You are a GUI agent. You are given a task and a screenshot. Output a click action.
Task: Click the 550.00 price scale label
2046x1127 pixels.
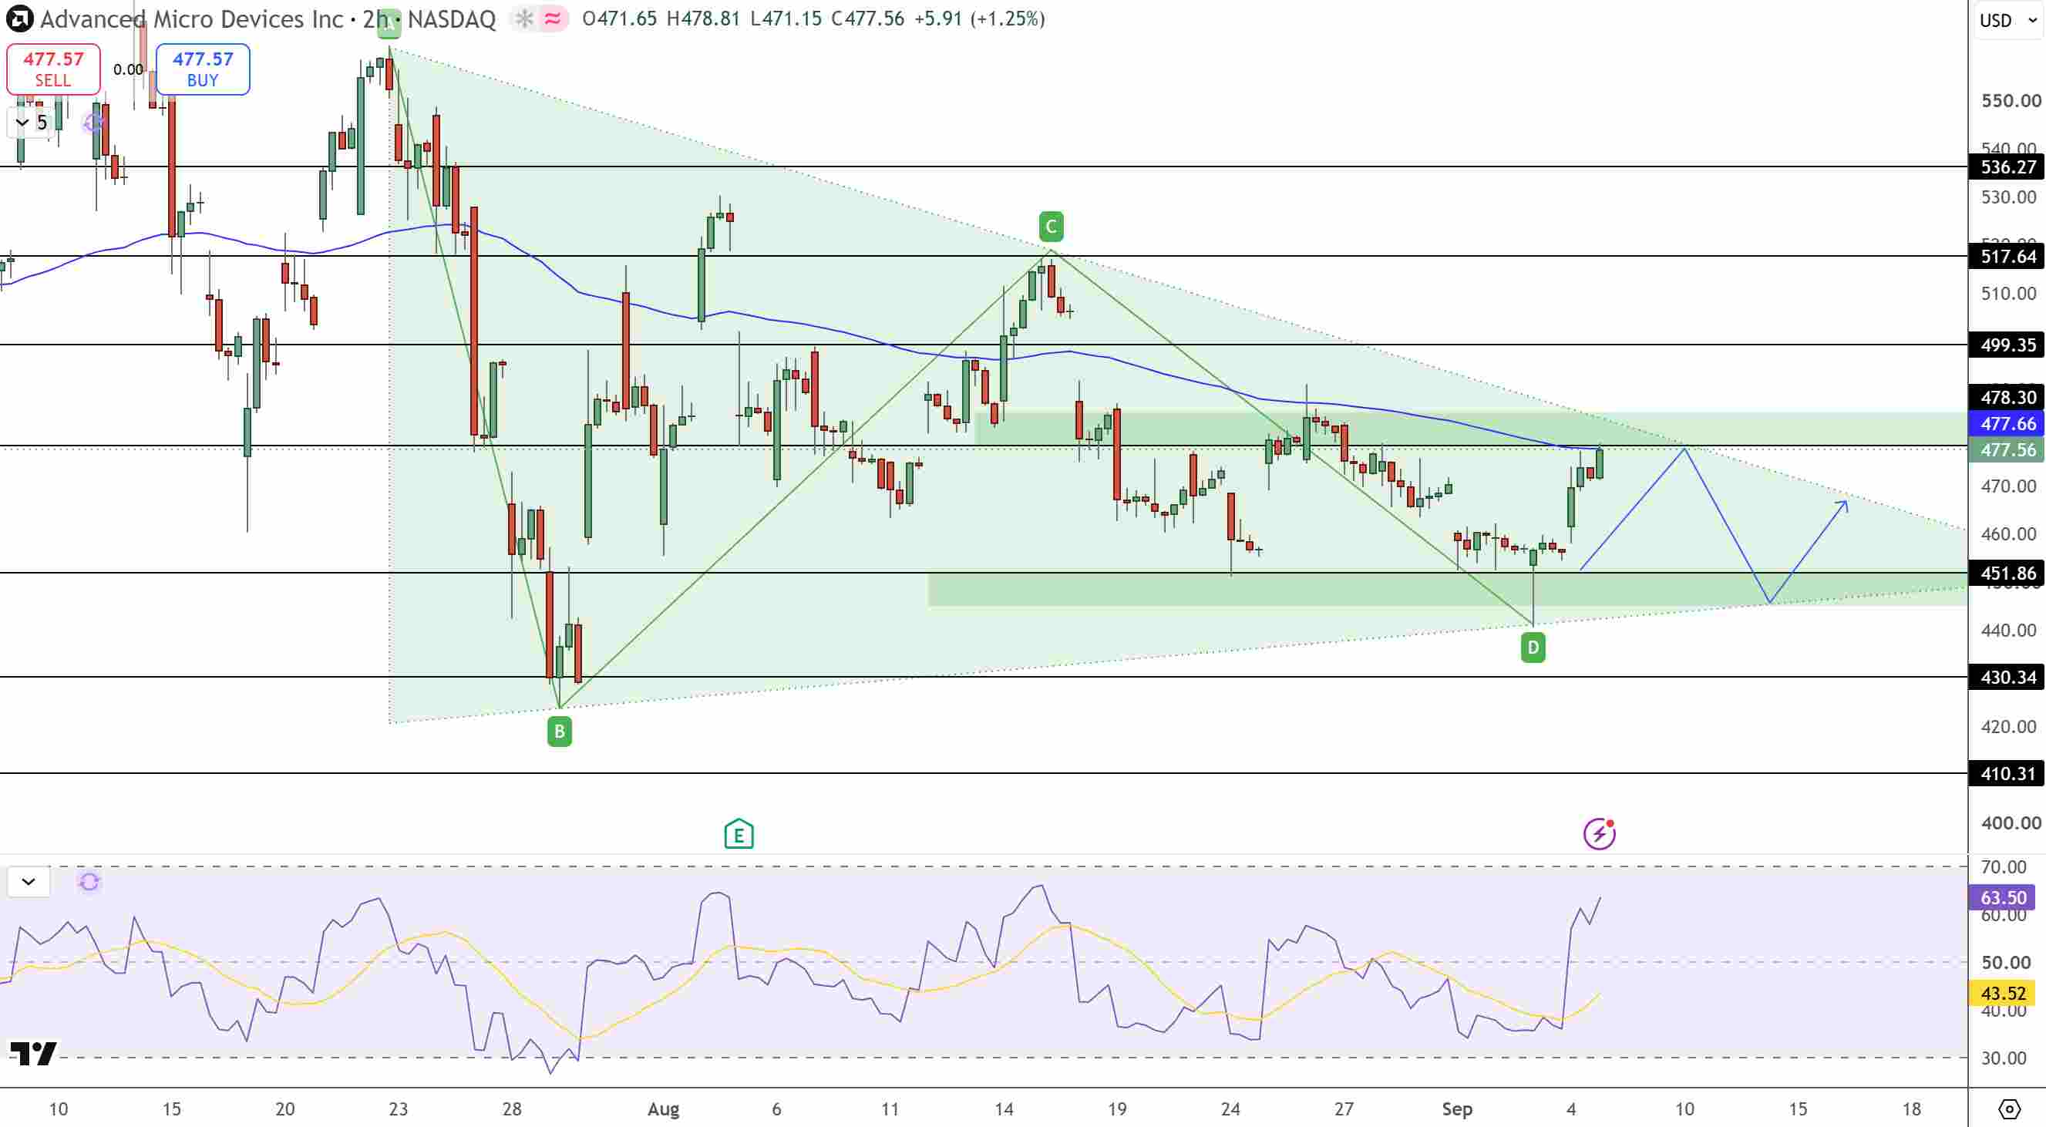tap(2011, 101)
